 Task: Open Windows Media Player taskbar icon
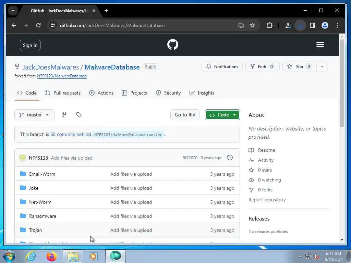[94, 256]
